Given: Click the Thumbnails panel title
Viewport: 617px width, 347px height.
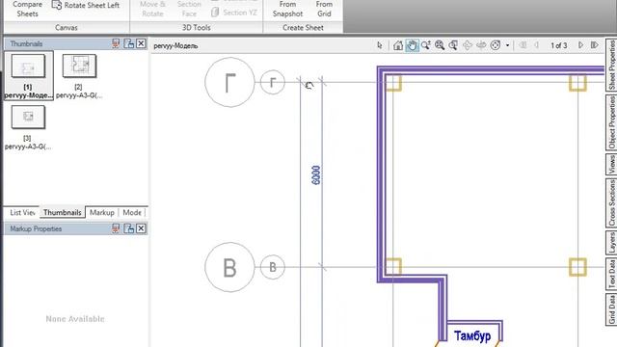Looking at the screenshot, I should coord(26,43).
